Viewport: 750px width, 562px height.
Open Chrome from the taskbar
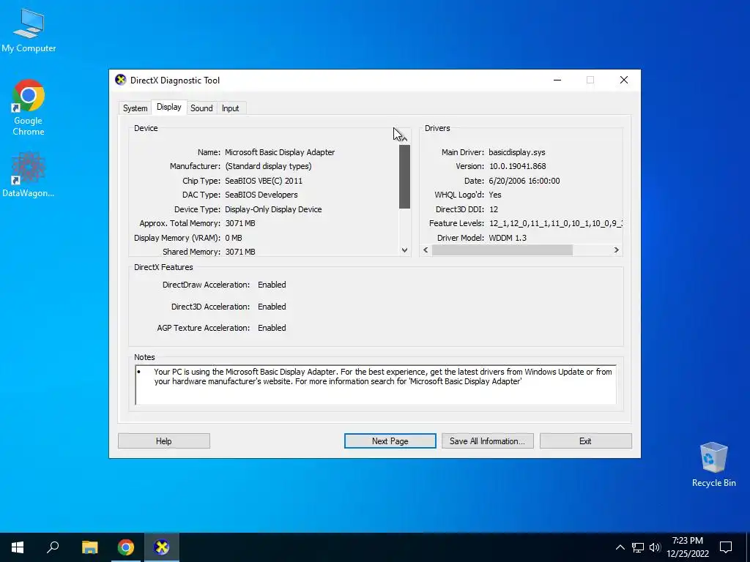coord(126,547)
